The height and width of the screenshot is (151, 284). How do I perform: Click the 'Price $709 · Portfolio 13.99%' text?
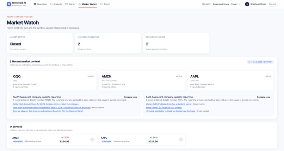25,84
